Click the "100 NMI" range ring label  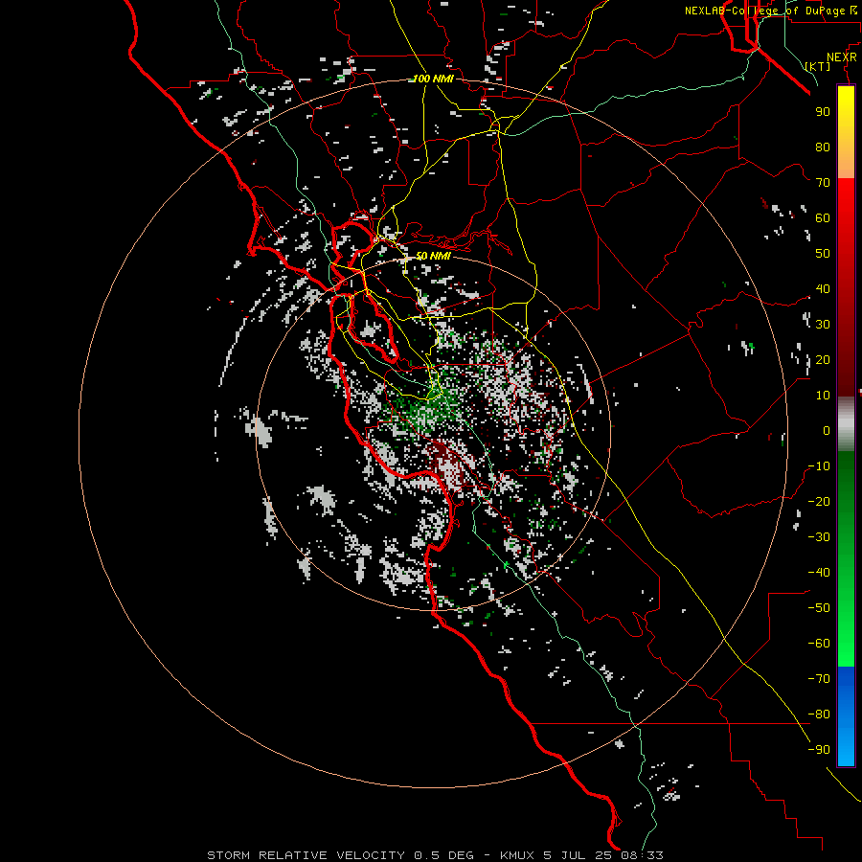433,79
